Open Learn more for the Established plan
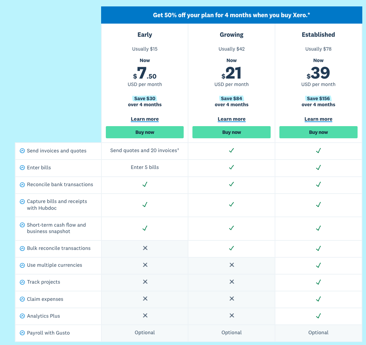 pyautogui.click(x=318, y=119)
